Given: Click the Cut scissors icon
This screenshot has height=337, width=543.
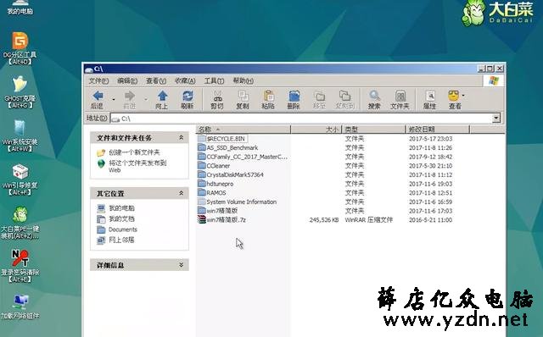Looking at the screenshot, I should pyautogui.click(x=217, y=100).
